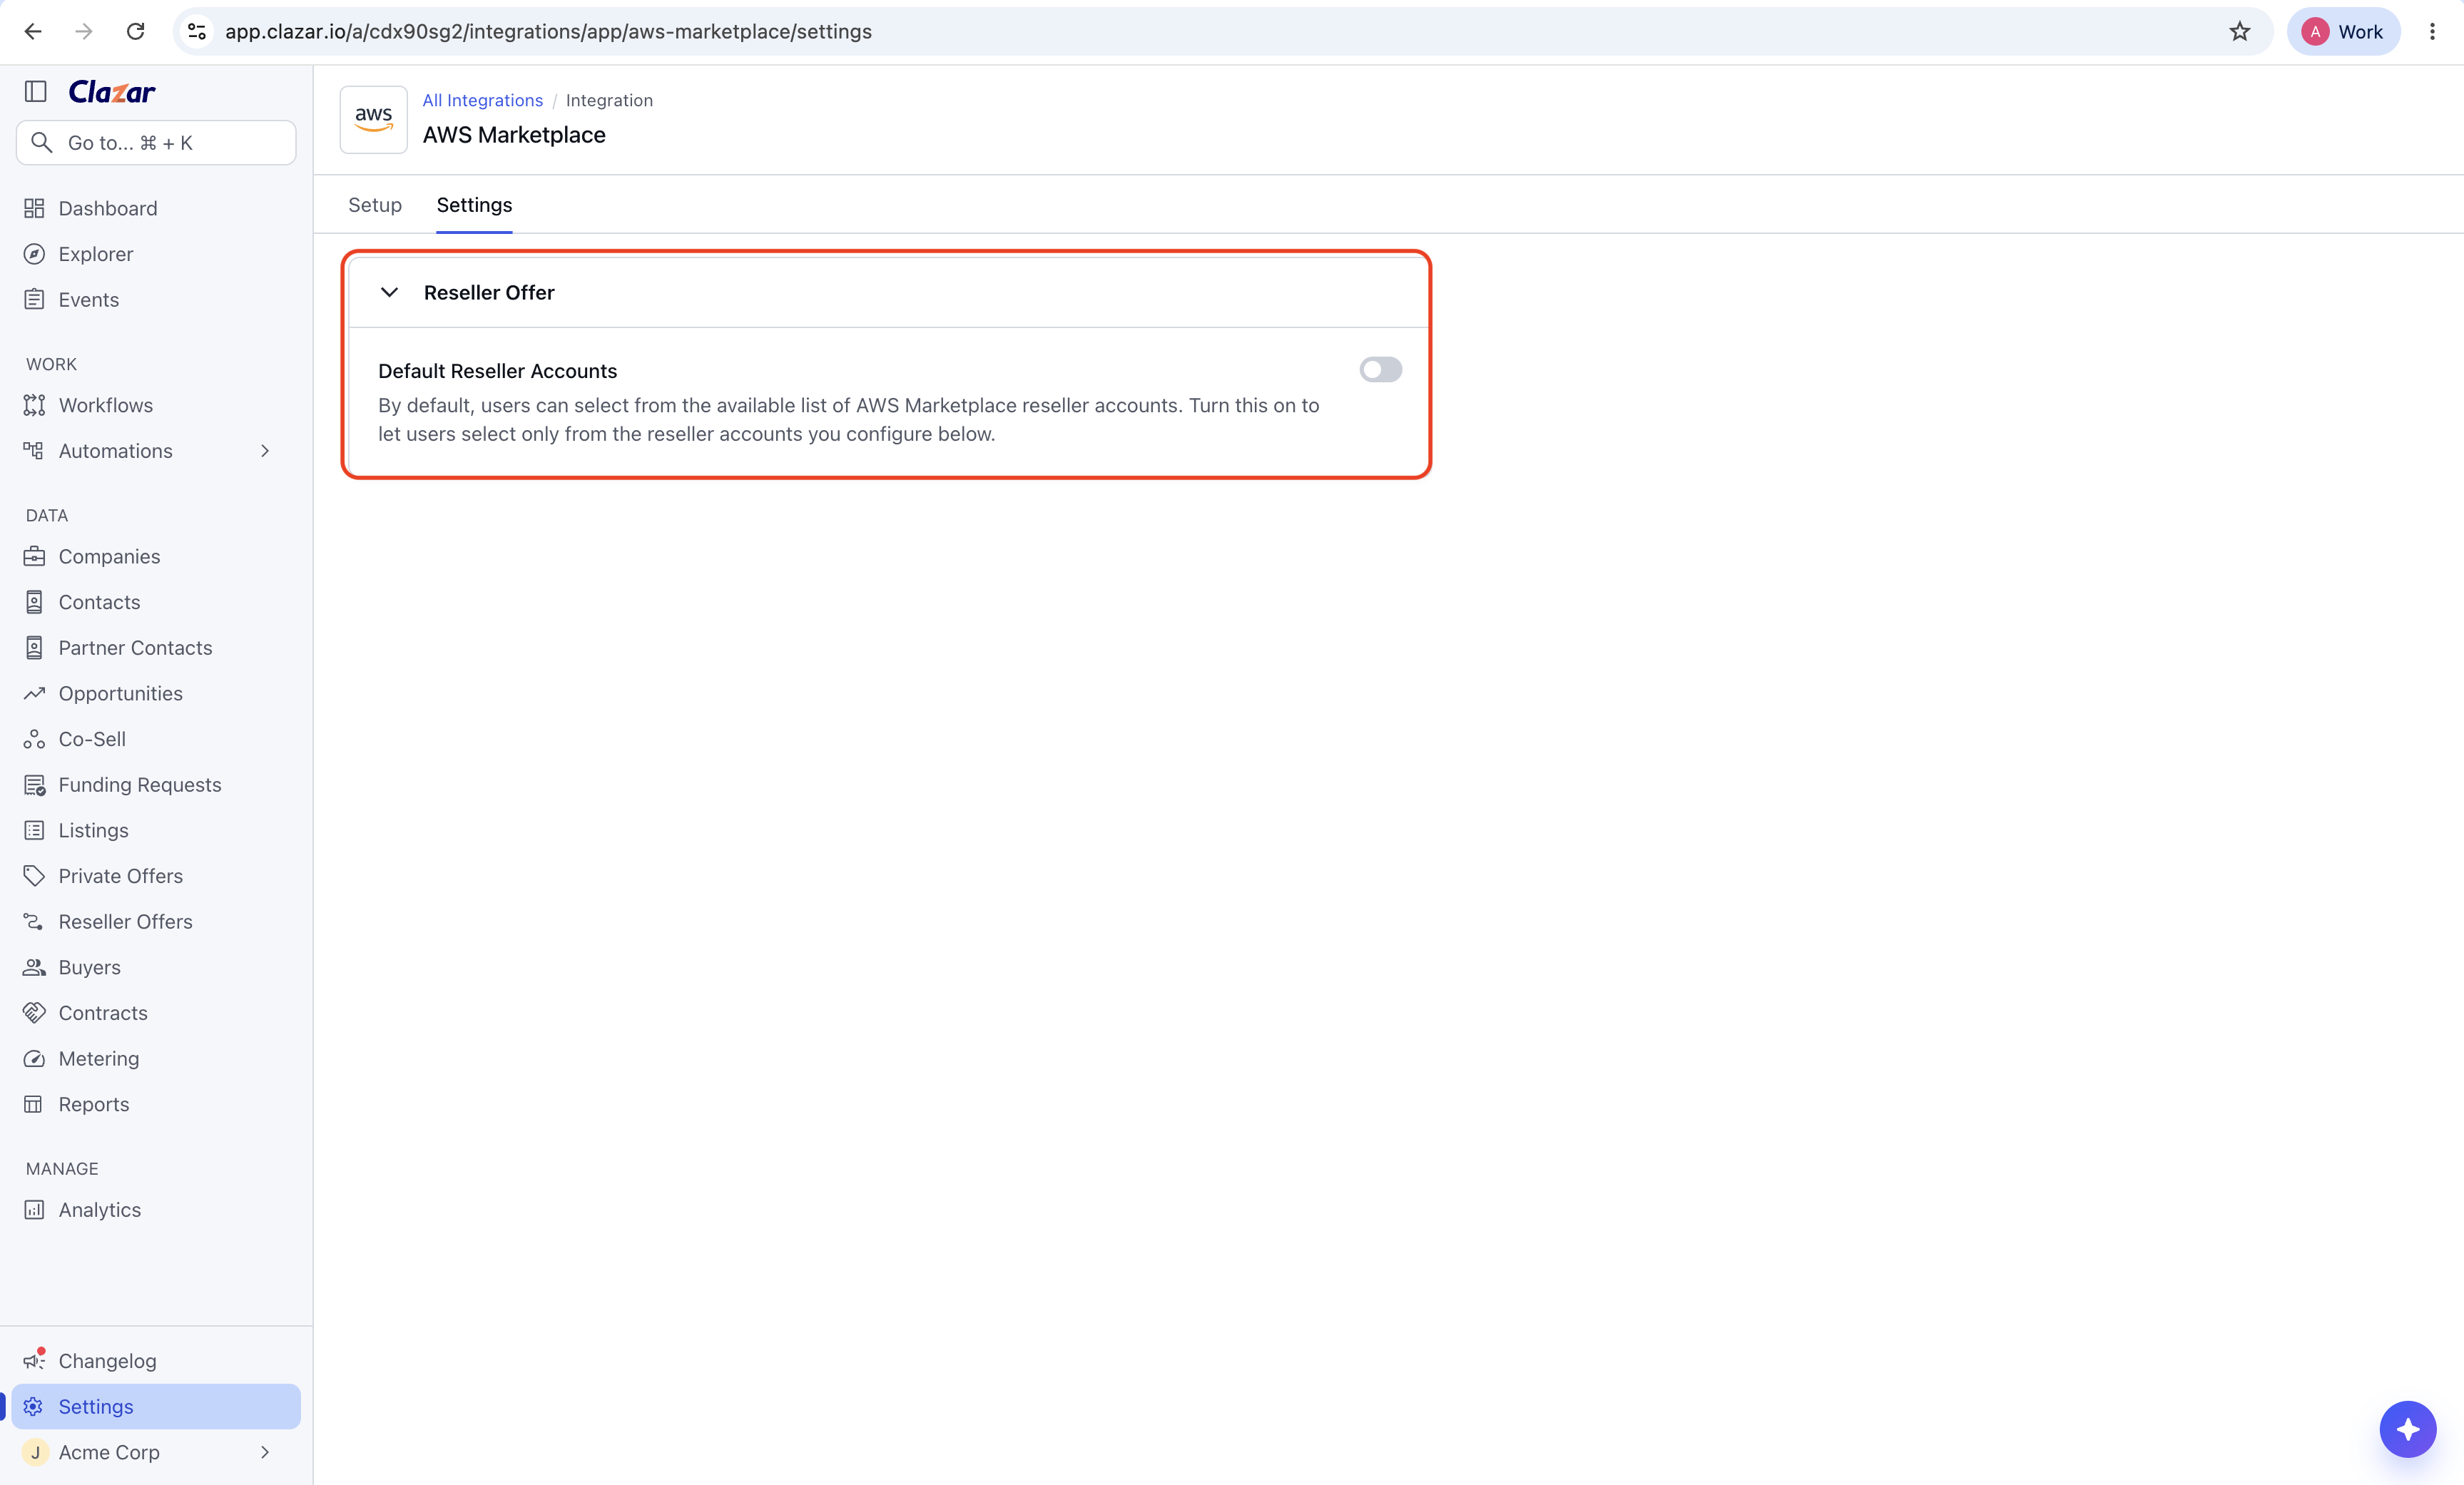
Task: Bookmark this page with the star icon
Action: 2239,32
